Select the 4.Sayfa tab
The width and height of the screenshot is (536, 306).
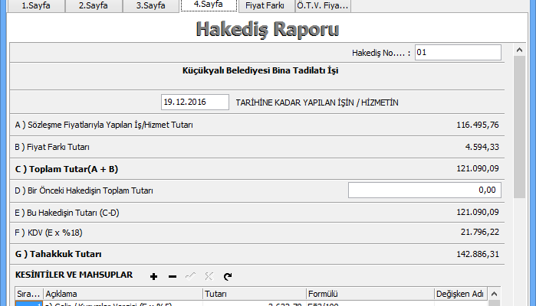tap(207, 5)
